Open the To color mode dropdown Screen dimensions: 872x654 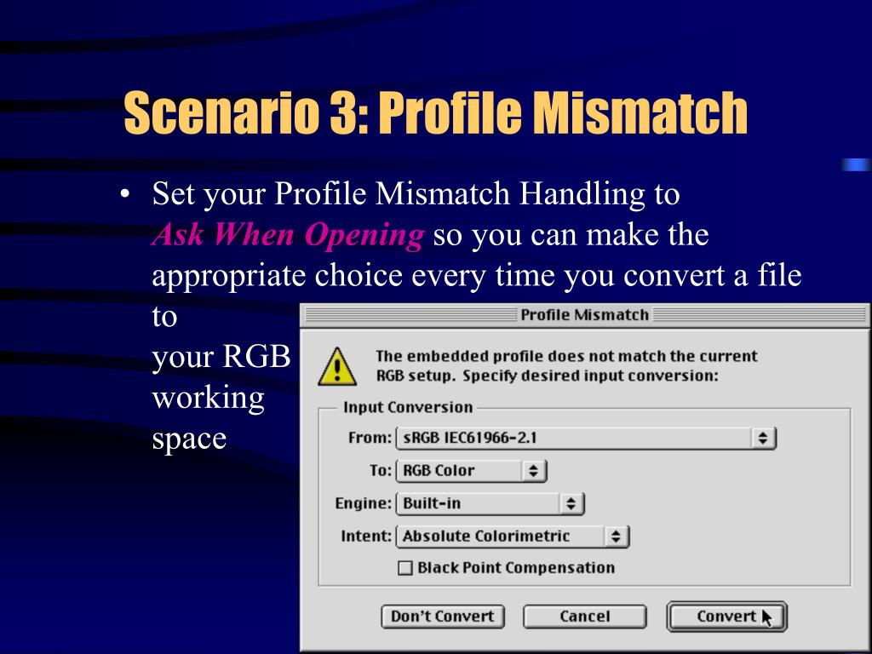[x=472, y=470]
